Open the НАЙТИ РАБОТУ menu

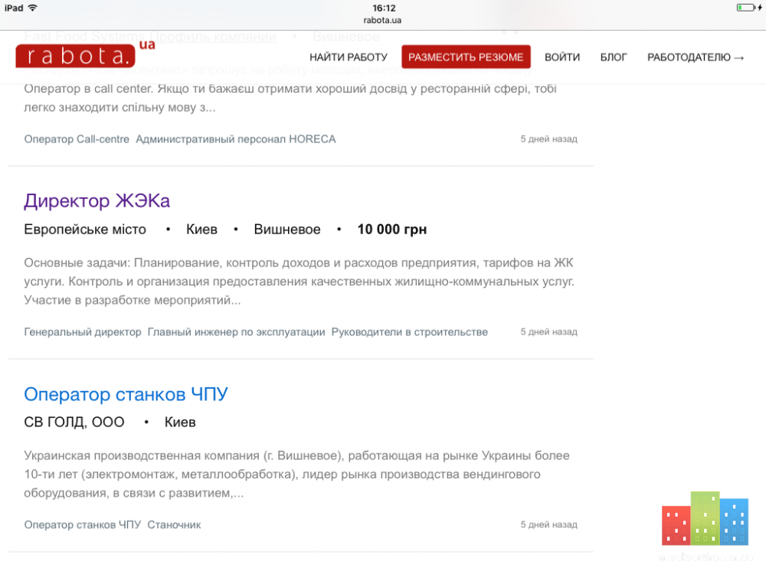pos(349,57)
